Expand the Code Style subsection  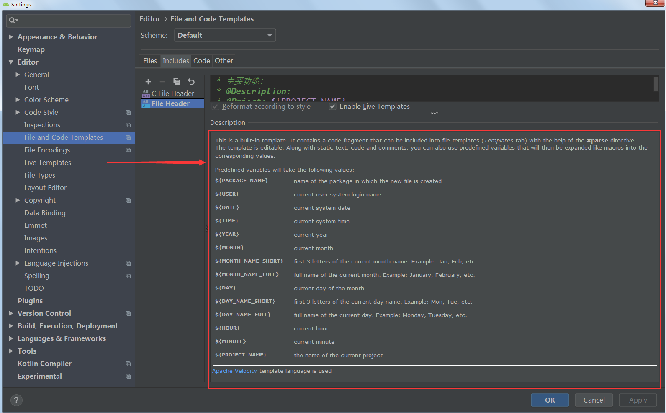(x=18, y=112)
